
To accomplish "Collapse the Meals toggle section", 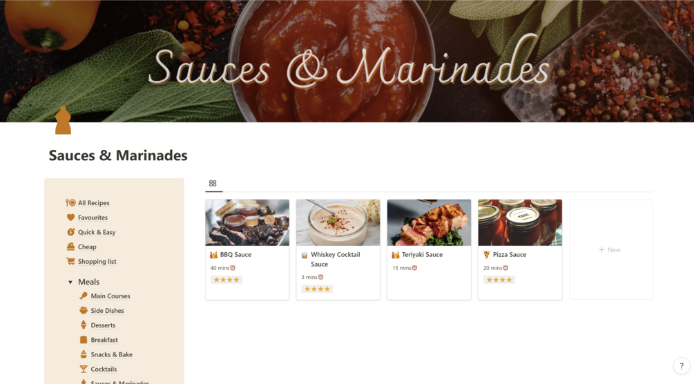I will click(x=70, y=282).
